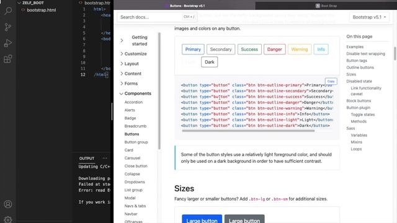This screenshot has height=223, width=397.
Task: Open the Extensions view
Action: 8,59
